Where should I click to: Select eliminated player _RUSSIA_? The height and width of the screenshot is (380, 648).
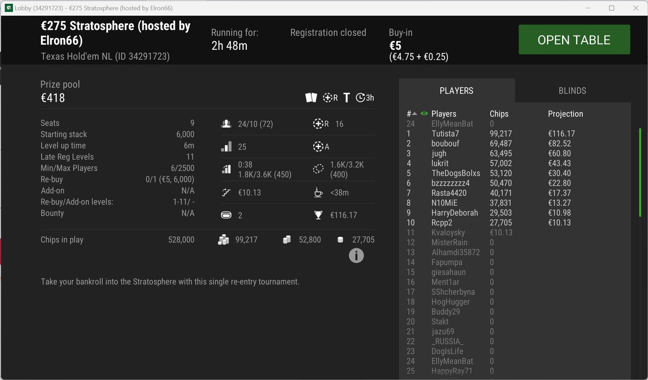[x=447, y=341]
